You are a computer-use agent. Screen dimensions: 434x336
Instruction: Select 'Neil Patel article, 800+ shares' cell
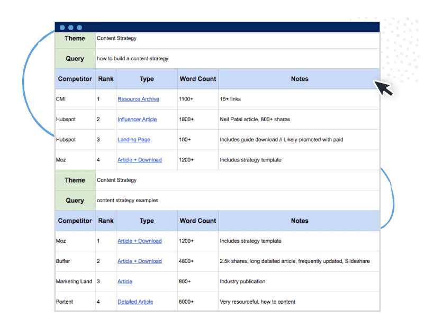coord(299,119)
